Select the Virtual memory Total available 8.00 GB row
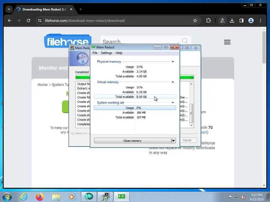This screenshot has height=202, width=270. click(x=135, y=97)
